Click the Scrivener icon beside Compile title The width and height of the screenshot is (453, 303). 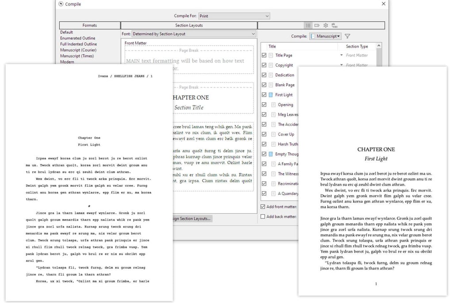coord(61,4)
